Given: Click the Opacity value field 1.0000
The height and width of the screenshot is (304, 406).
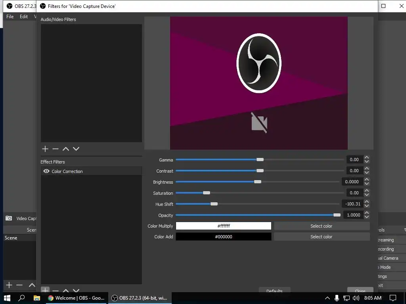Looking at the screenshot, I should tap(353, 215).
